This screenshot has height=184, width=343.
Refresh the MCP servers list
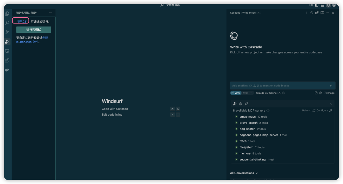click(x=309, y=111)
